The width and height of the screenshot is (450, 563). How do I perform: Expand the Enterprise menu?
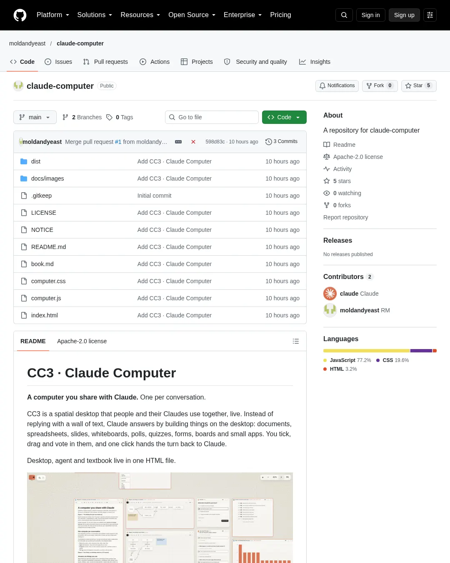pos(243,15)
